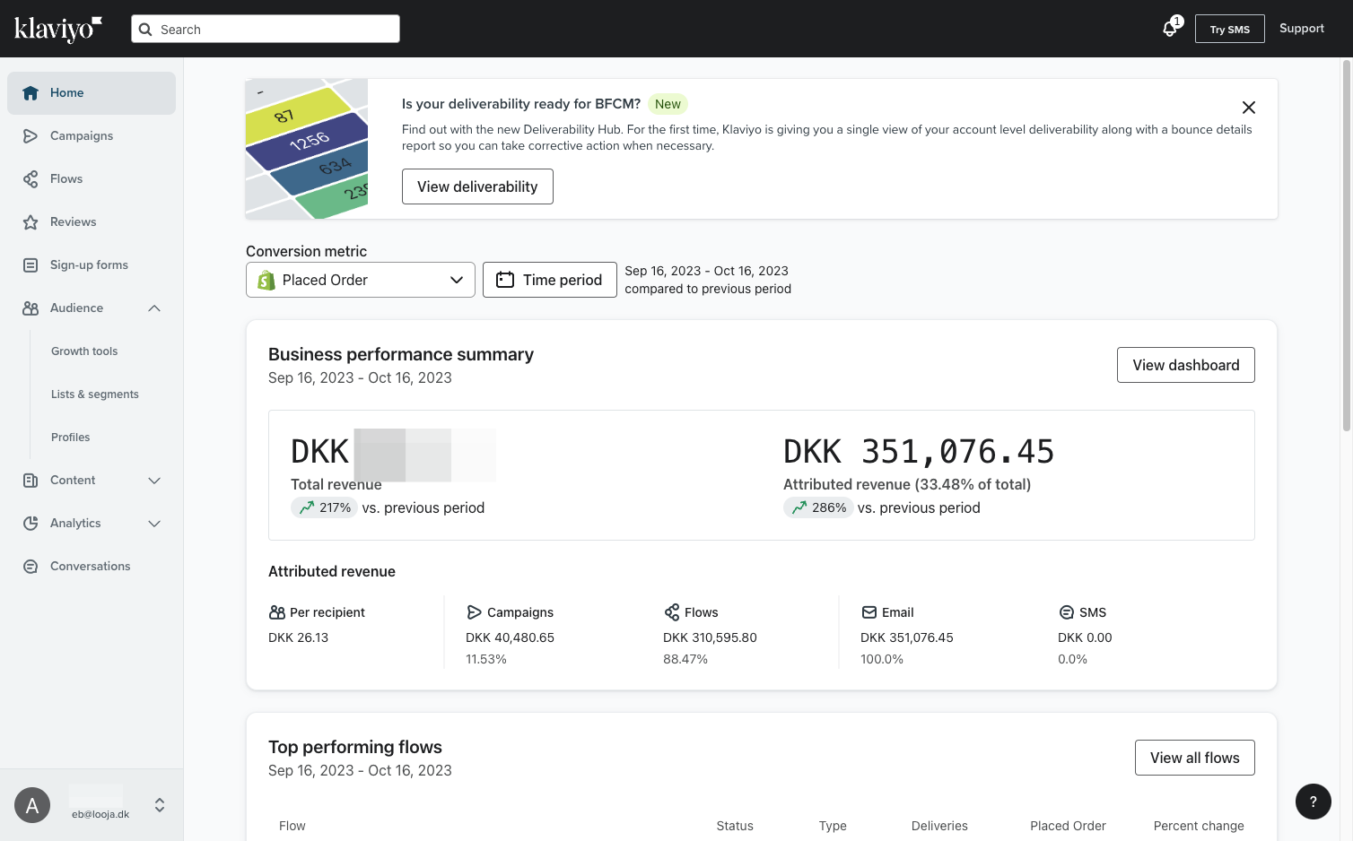Collapse the Audience menu chevron
The width and height of the screenshot is (1353, 841).
coord(154,308)
